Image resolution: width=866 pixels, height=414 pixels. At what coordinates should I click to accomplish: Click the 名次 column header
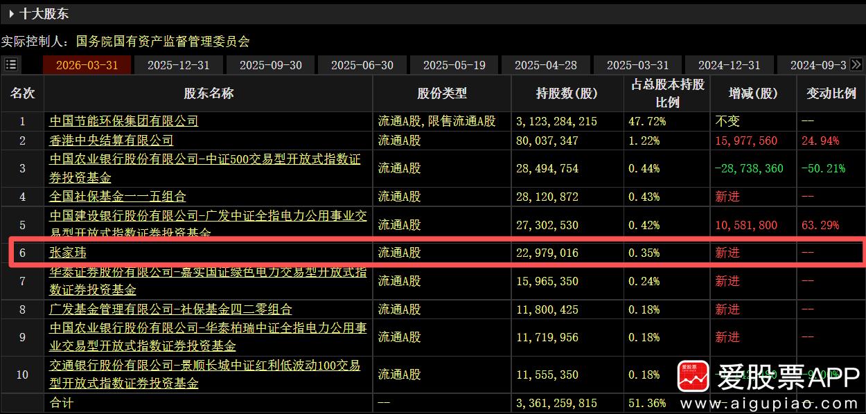(23, 93)
